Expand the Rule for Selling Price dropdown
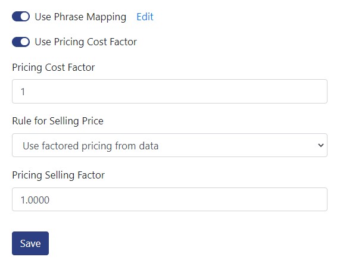This screenshot has height=263, width=340. click(170, 145)
